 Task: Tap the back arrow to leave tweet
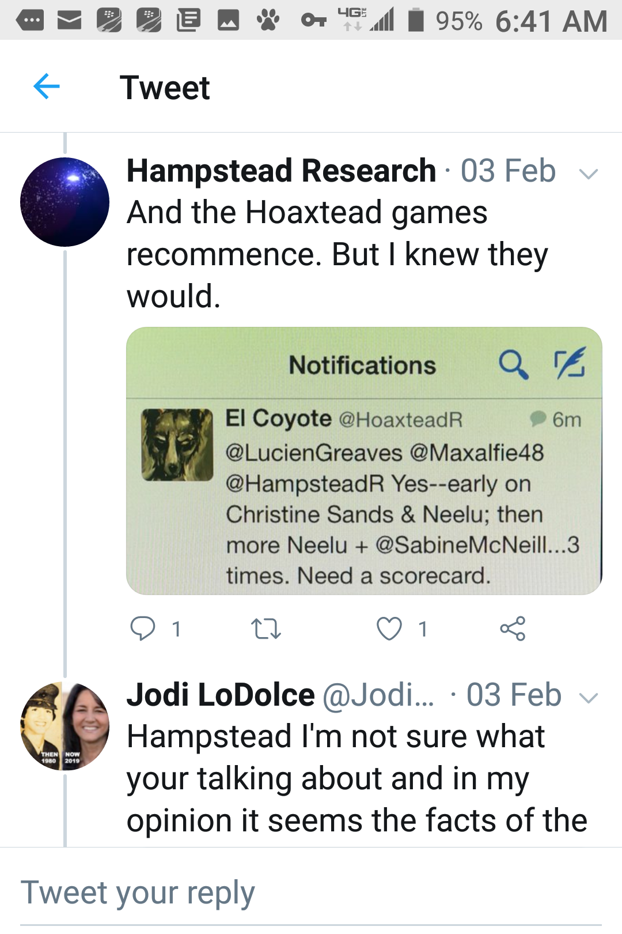(47, 87)
